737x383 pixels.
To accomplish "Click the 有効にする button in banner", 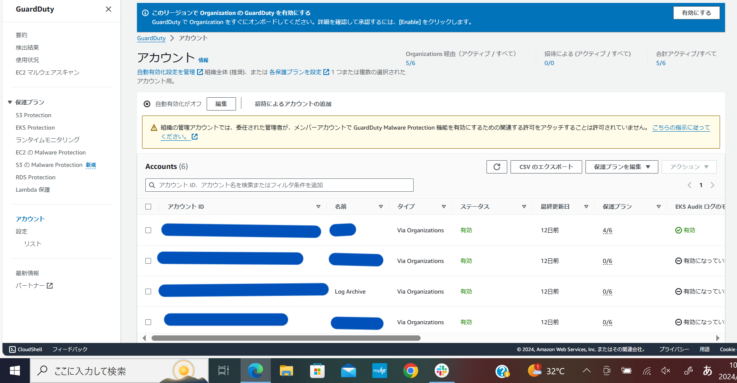I will tap(696, 13).
